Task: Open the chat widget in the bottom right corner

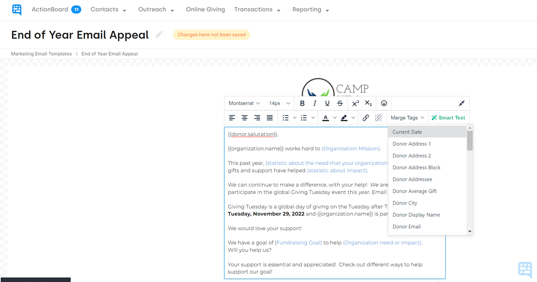Action: point(524,269)
